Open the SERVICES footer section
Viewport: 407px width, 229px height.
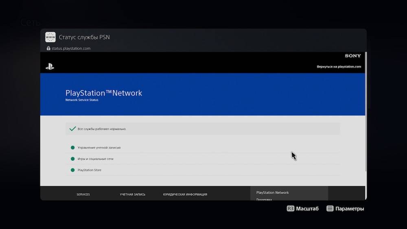(x=83, y=194)
